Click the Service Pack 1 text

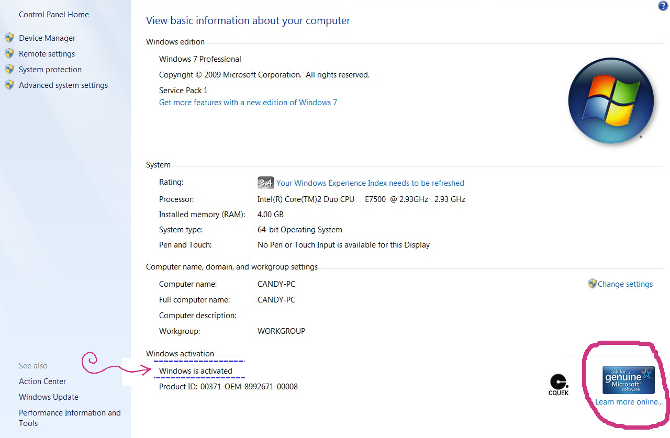183,91
